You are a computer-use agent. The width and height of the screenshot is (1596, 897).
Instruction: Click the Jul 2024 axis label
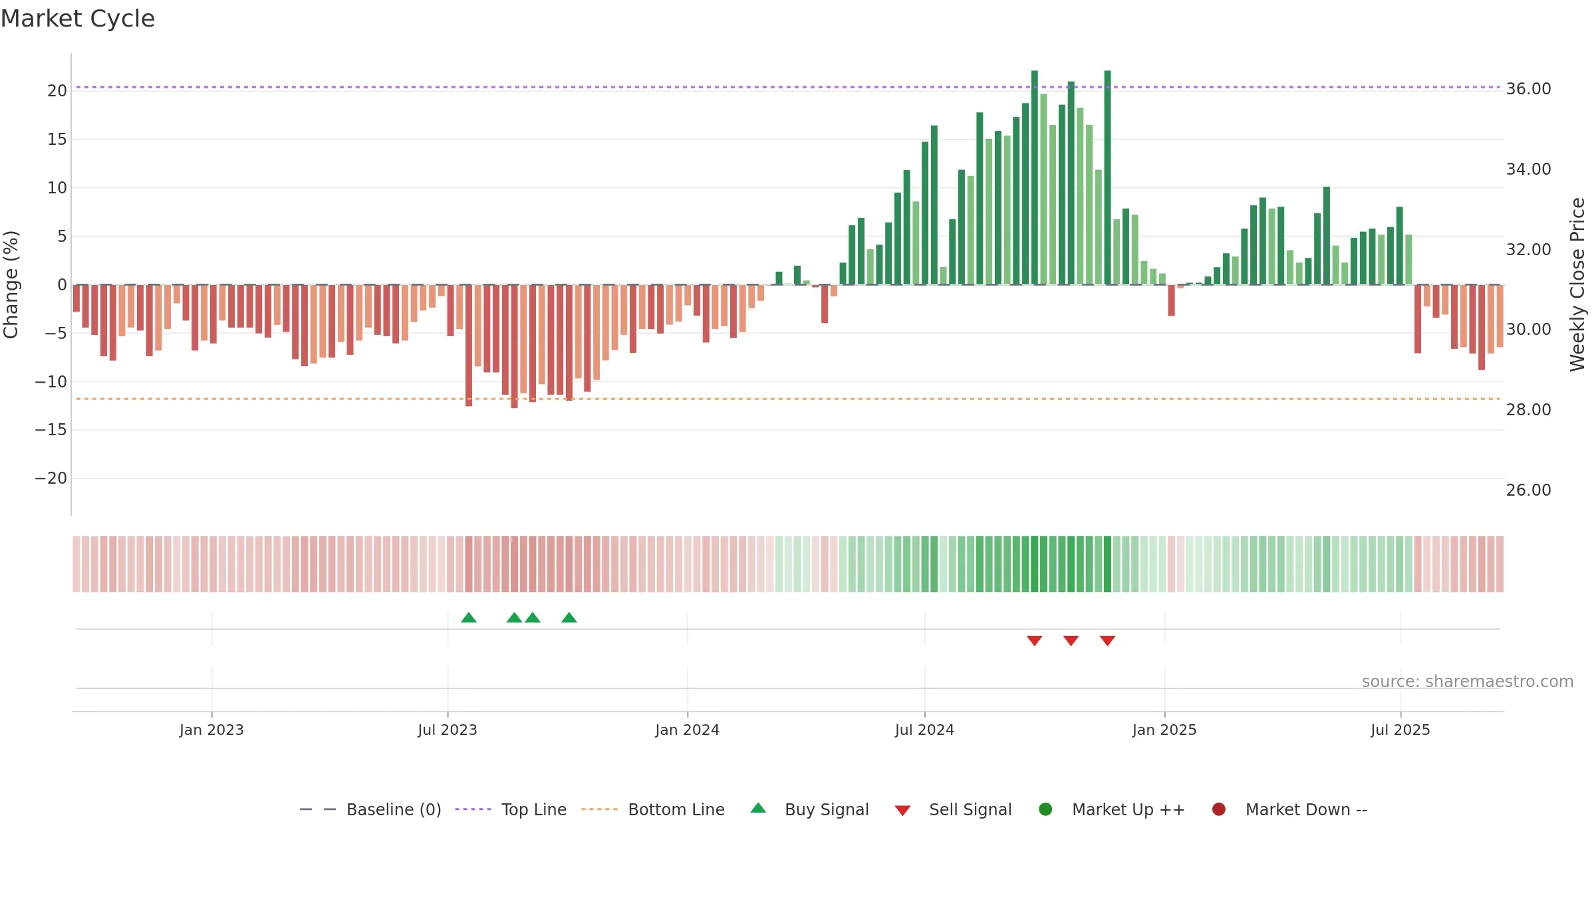[924, 730]
